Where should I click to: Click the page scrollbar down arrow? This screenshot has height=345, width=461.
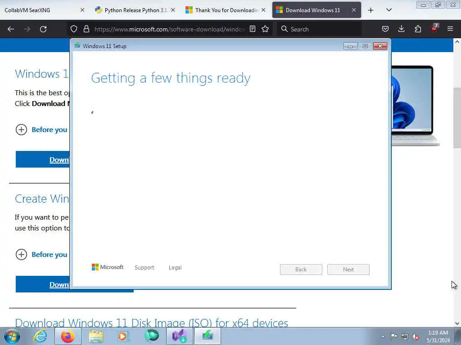pos(457,323)
